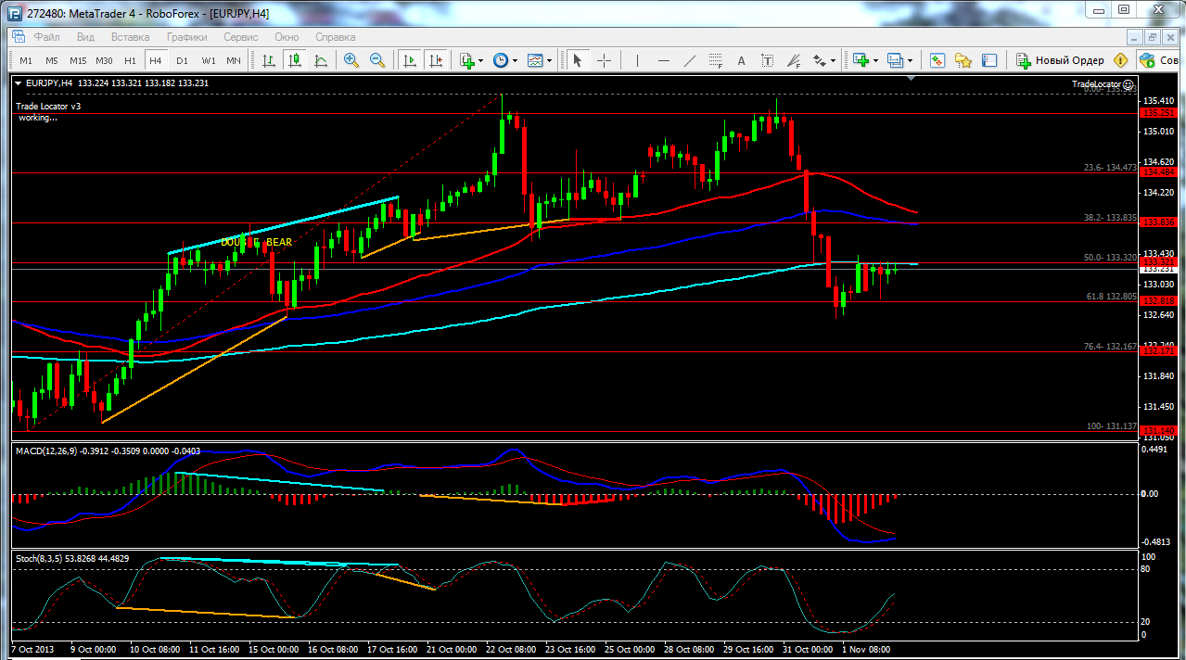Click the Fibonacci '50.0- 133.320' level label
Viewport: 1186px width, 660px height.
coord(1110,258)
